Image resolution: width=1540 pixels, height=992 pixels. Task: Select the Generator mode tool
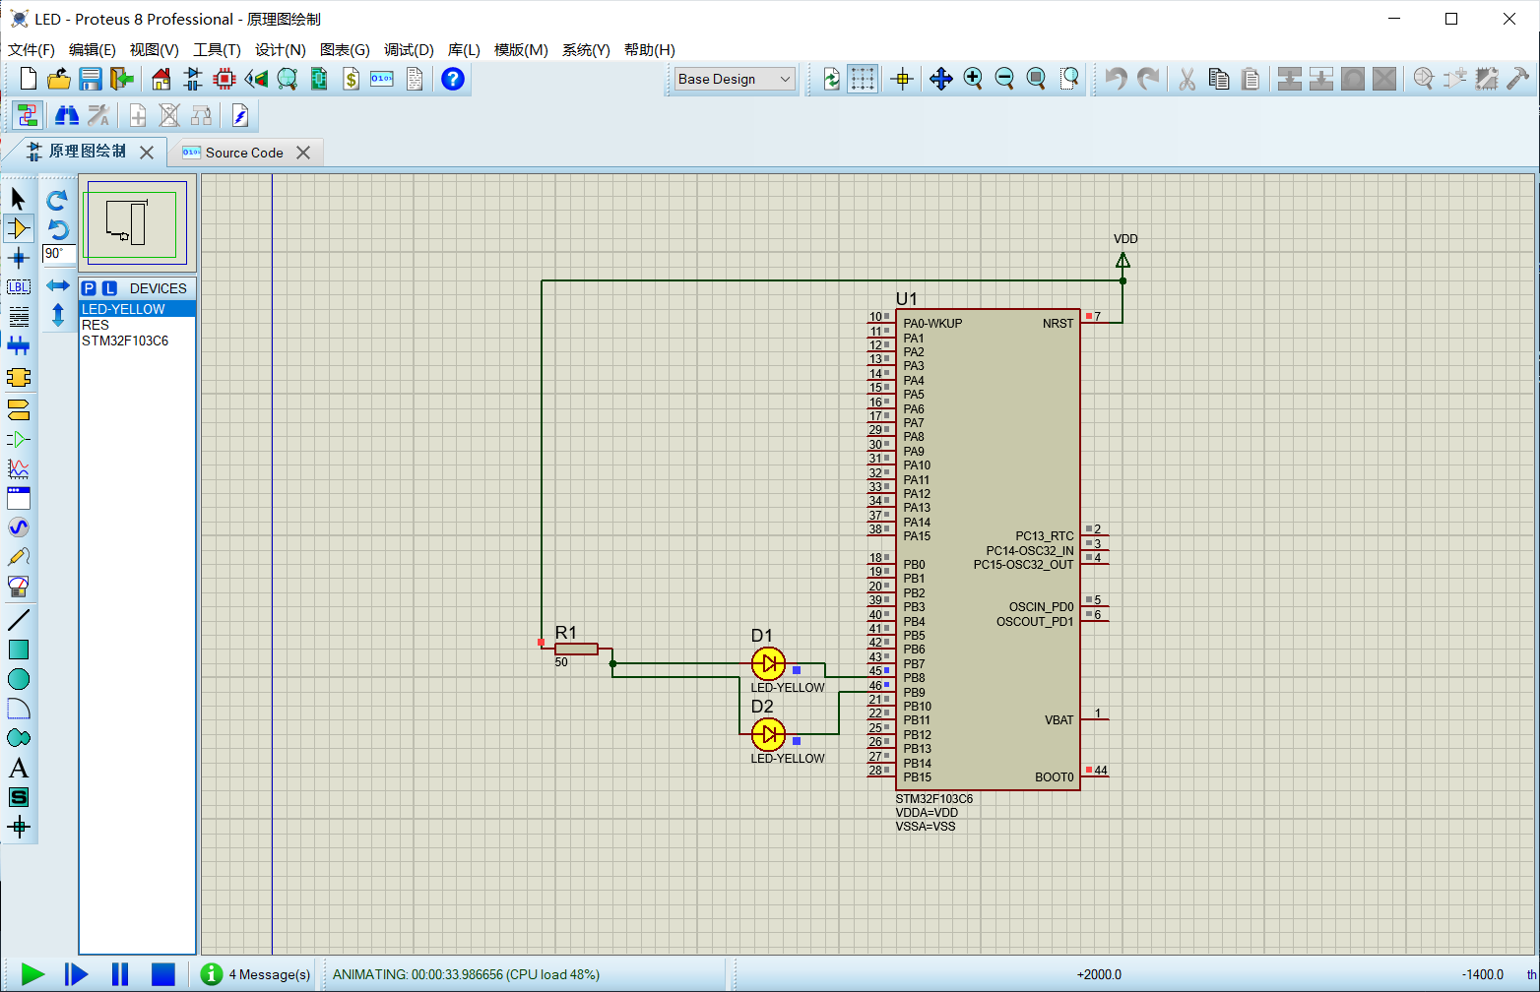point(19,527)
